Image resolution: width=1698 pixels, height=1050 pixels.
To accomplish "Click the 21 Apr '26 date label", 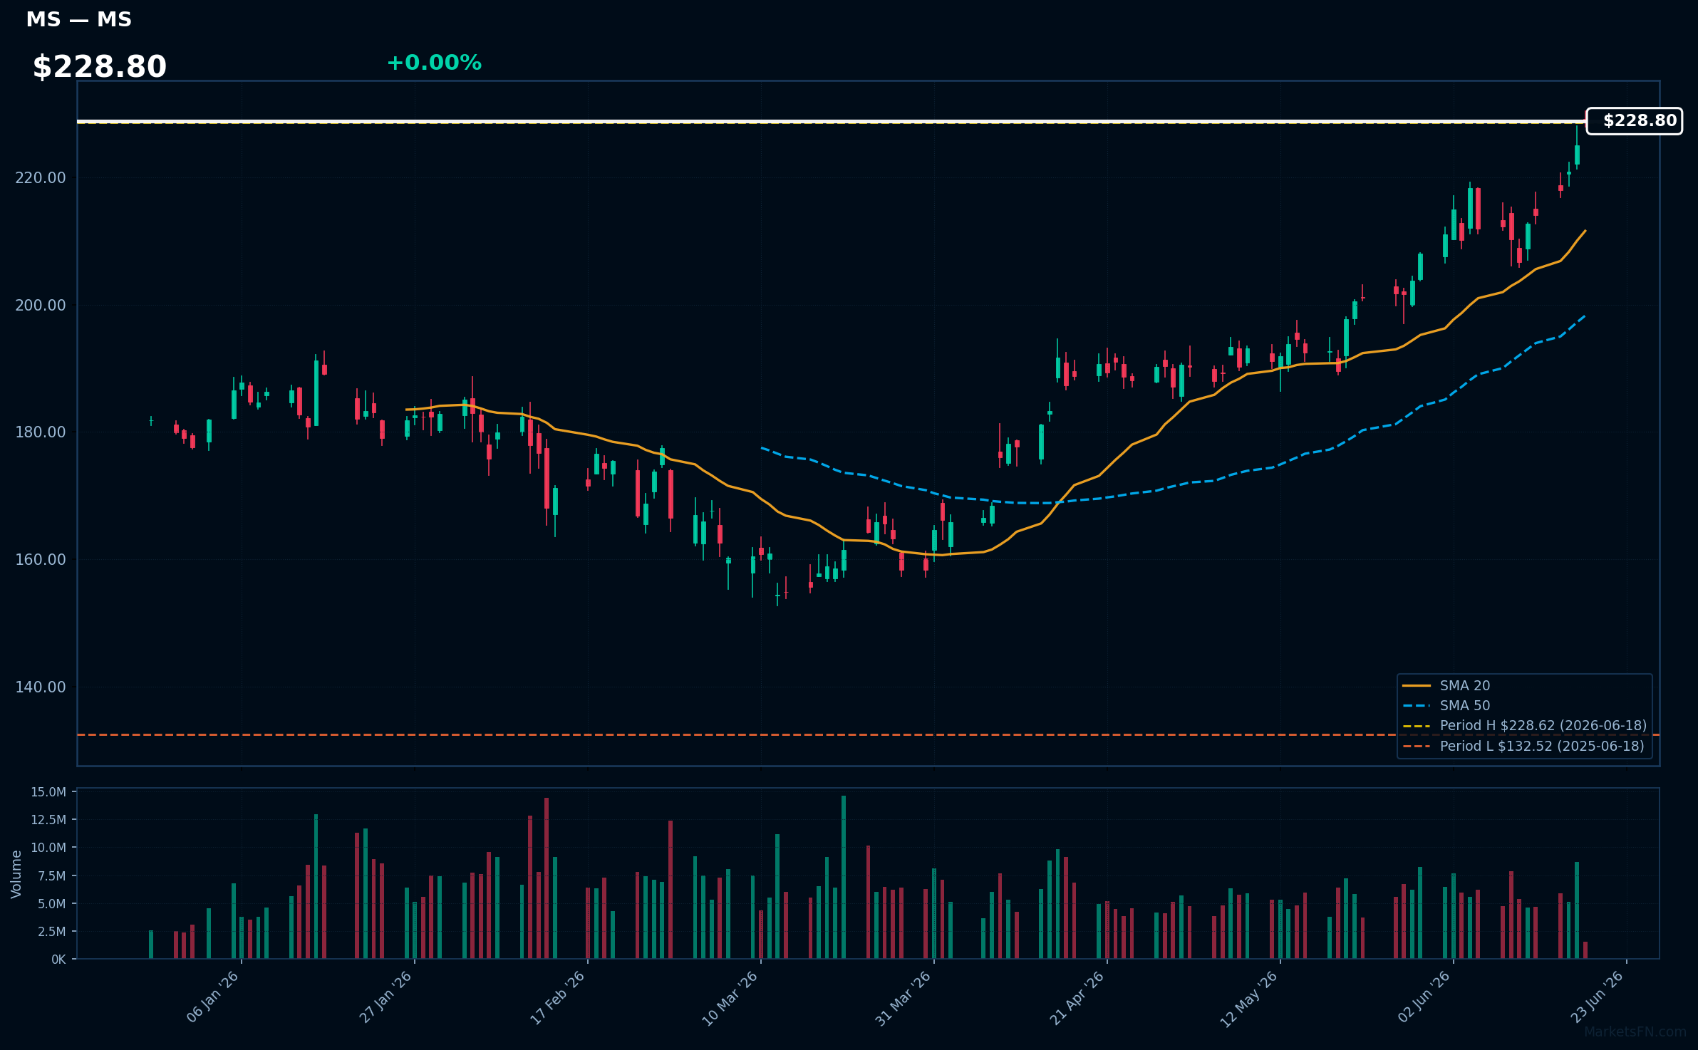I will 1077,998.
